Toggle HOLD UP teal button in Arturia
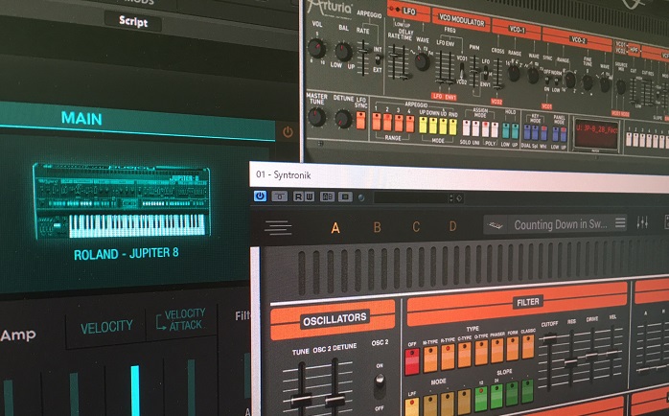The image size is (669, 416). coord(515,131)
